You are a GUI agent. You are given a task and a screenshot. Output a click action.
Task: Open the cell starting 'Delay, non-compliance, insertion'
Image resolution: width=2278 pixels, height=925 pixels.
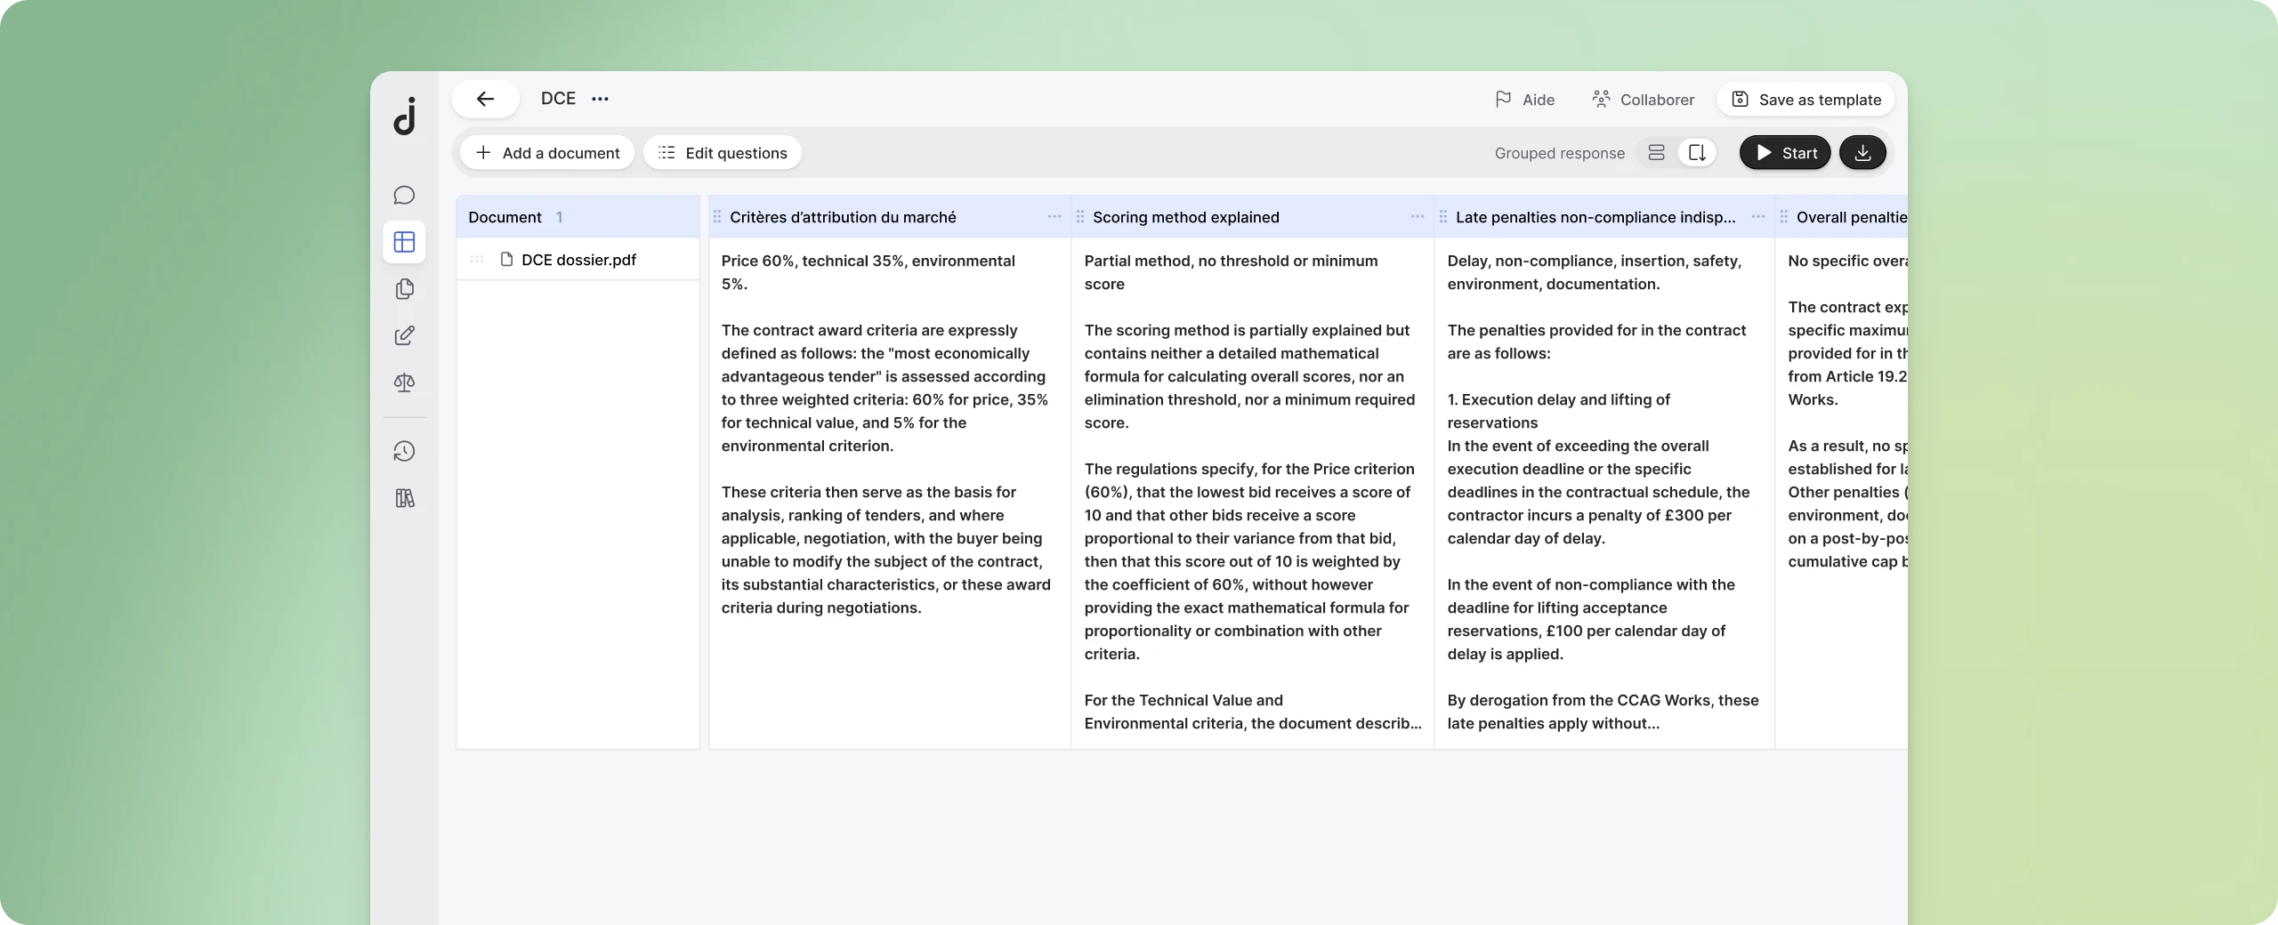1604,494
